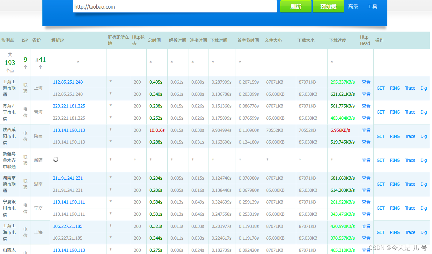
Task: Click Dig for 上海上海市联通 row
Action: point(423,88)
